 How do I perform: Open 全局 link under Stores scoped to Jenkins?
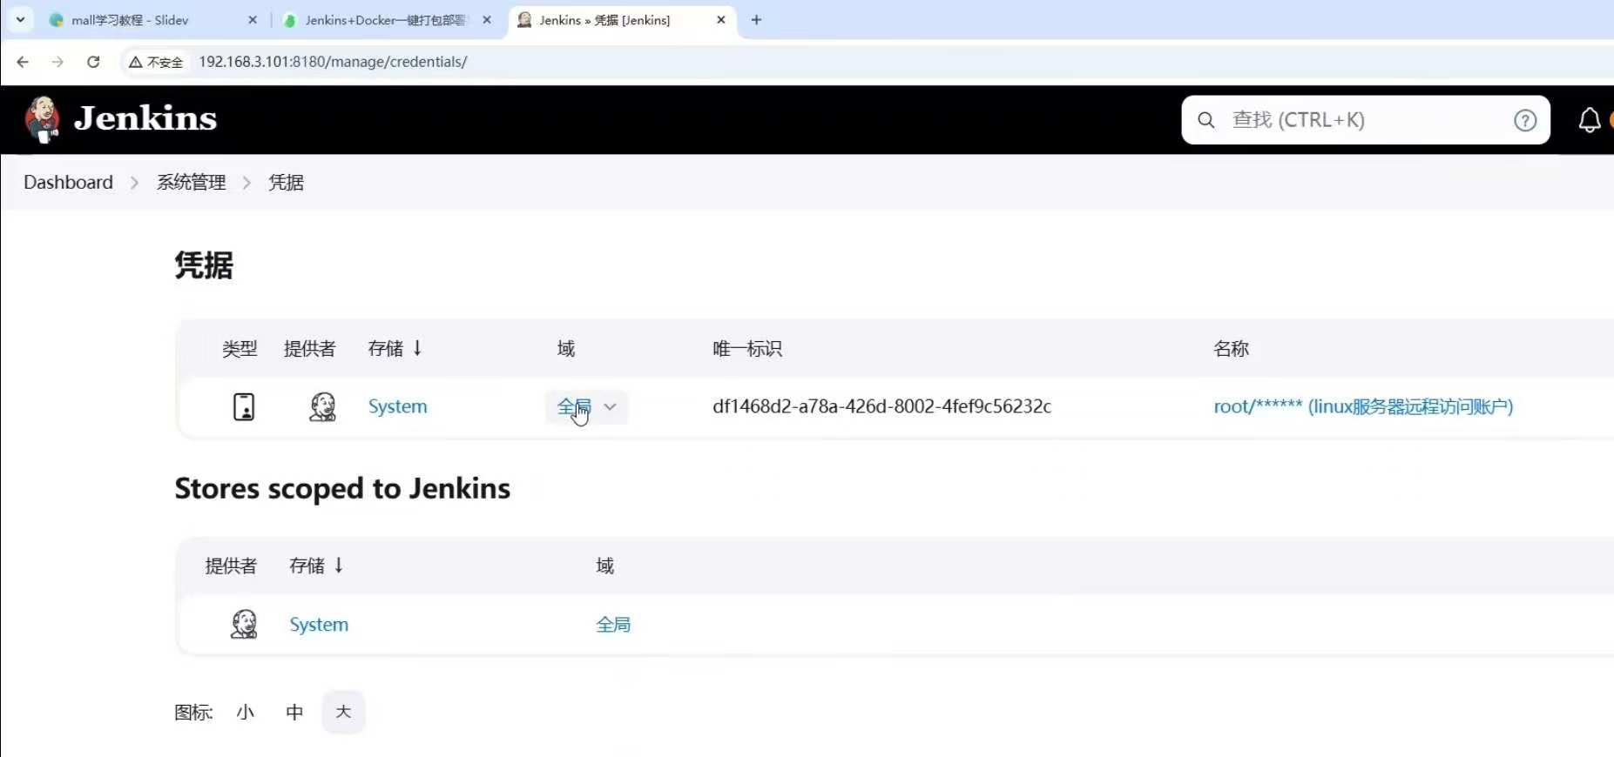tap(613, 625)
